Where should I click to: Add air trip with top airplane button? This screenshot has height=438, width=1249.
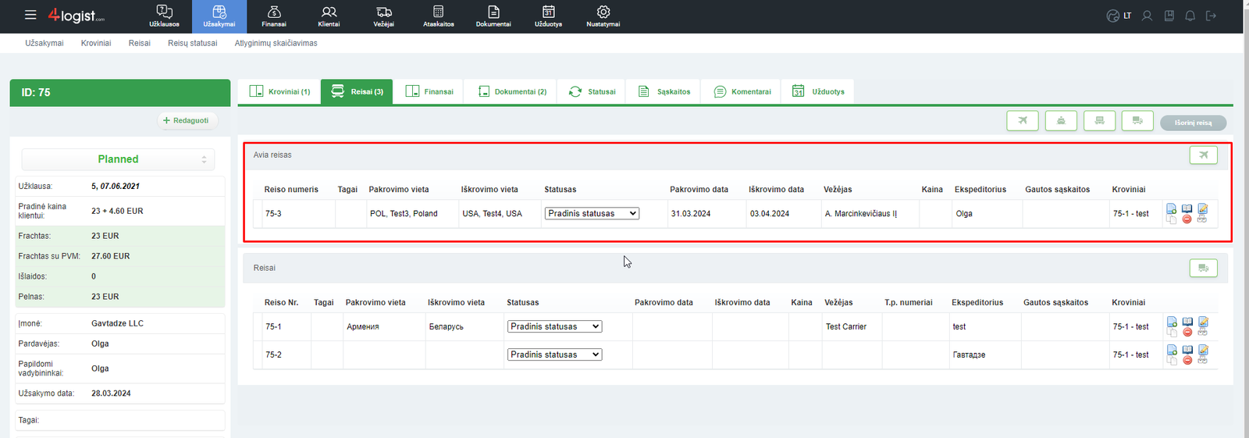click(x=1023, y=121)
